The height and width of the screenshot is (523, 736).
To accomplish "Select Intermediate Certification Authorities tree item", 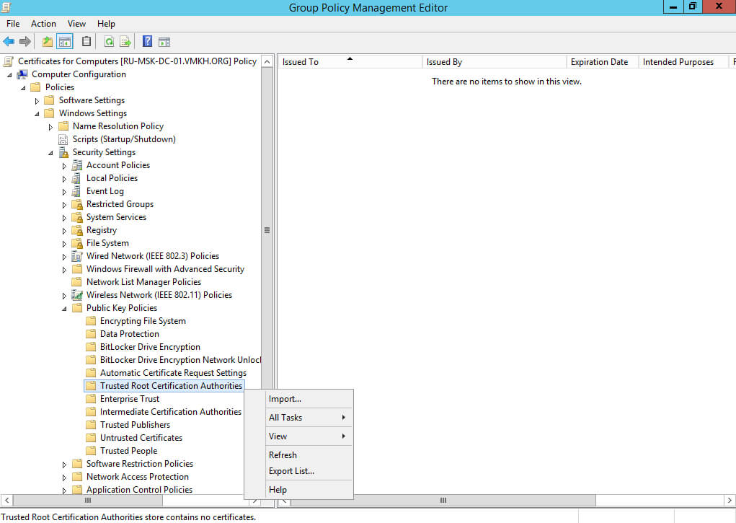I will coord(170,412).
